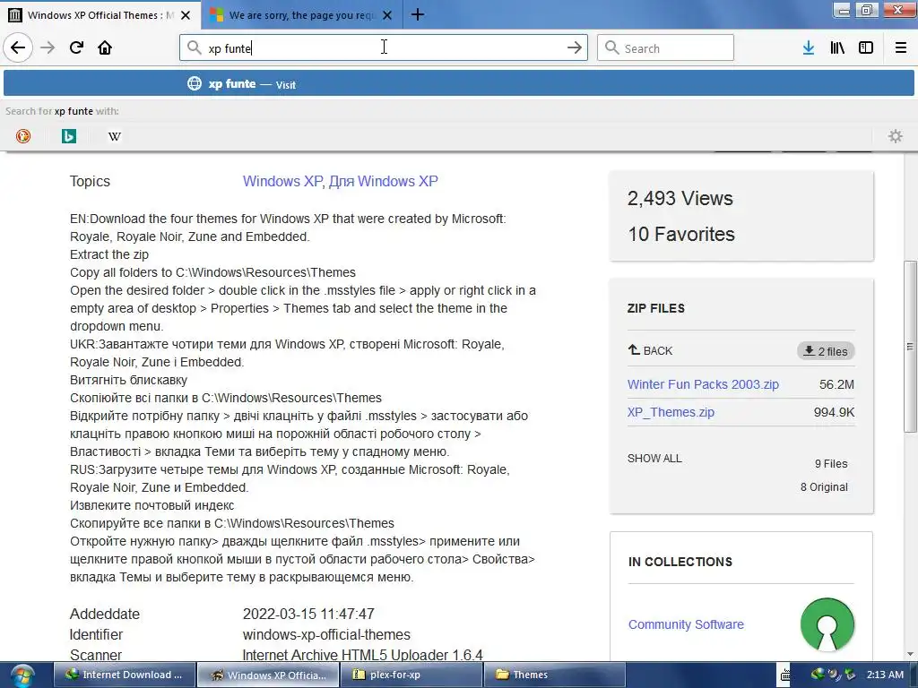Click BACK in the ZIP files panel
This screenshot has width=918, height=688.
pyautogui.click(x=651, y=350)
